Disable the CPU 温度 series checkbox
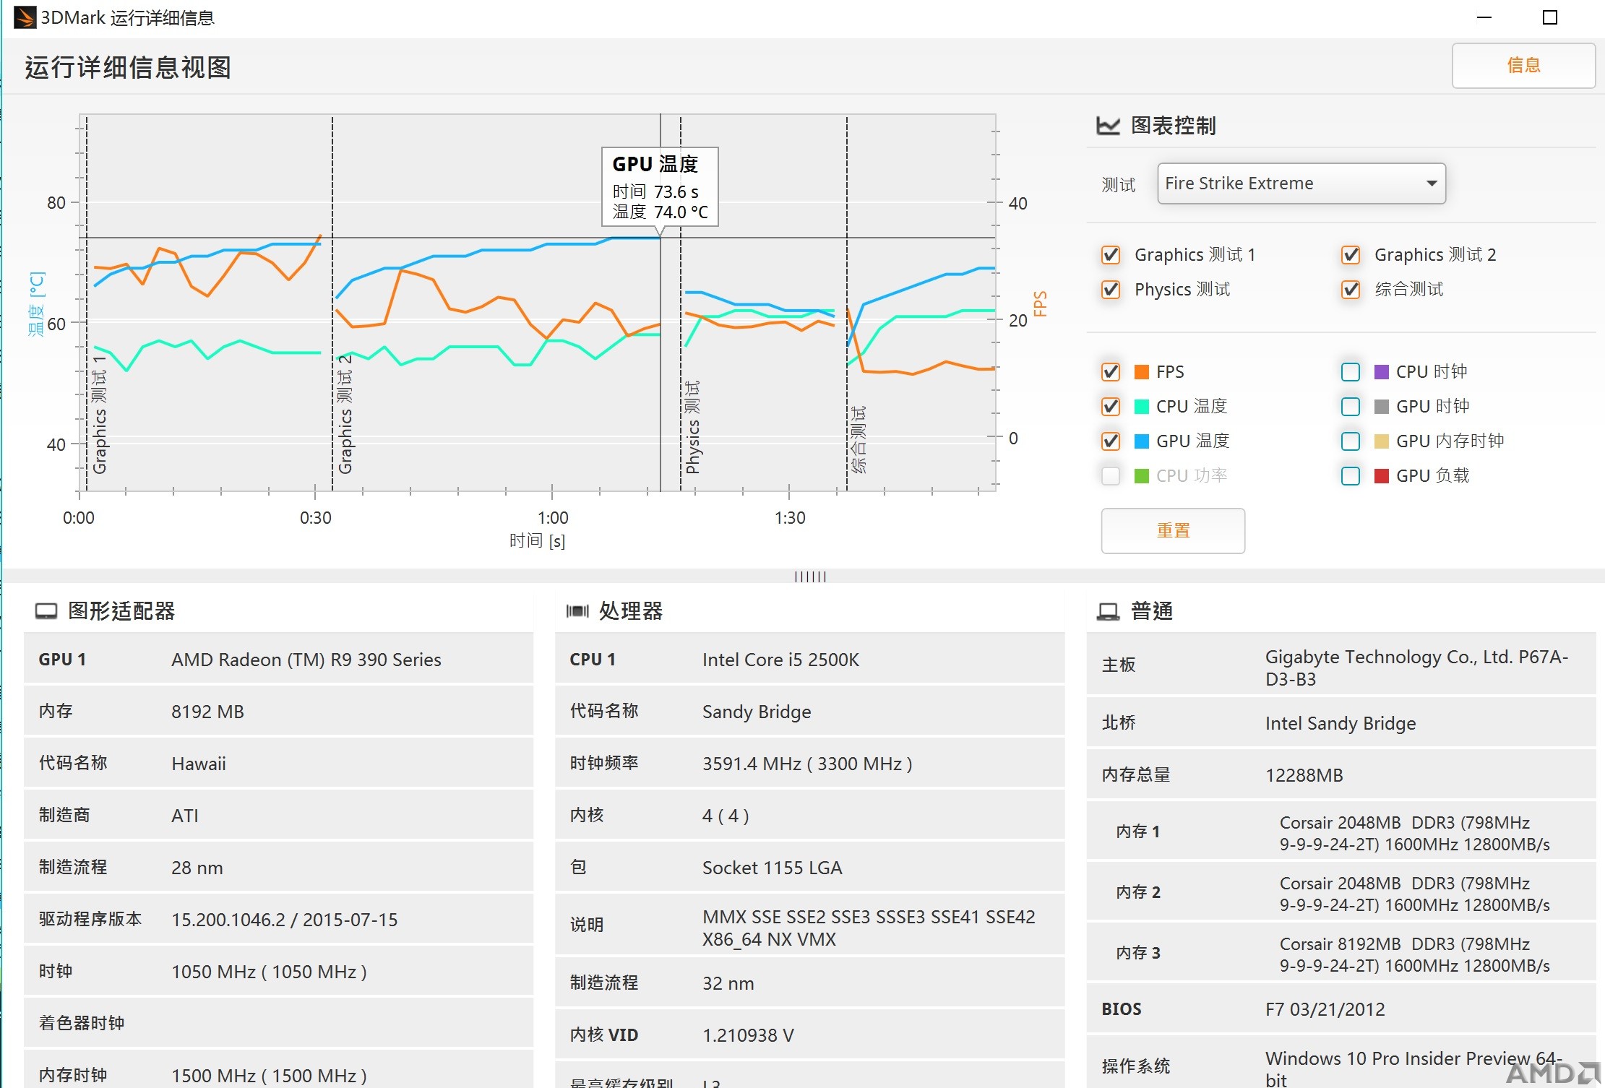This screenshot has height=1088, width=1605. tap(1111, 407)
